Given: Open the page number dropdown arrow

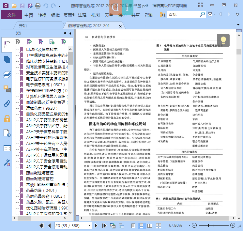Looking at the screenshot, I should [89, 225].
